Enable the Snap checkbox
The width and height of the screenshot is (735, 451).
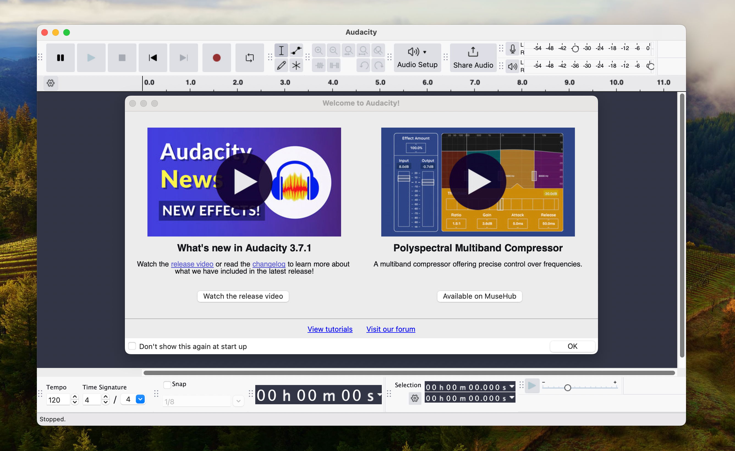click(x=167, y=384)
